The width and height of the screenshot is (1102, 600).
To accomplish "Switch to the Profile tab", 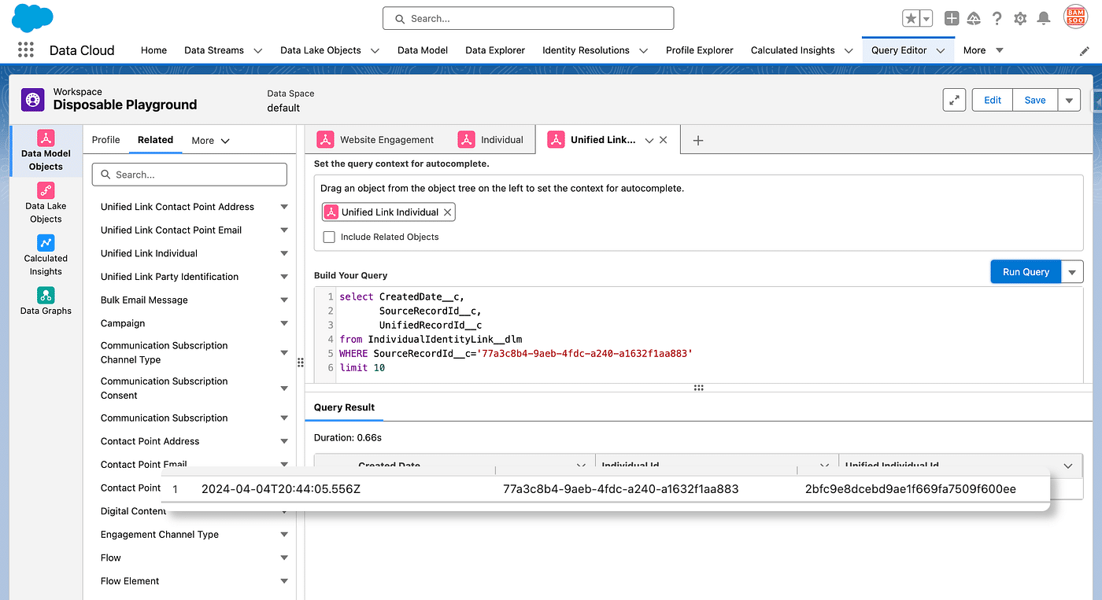I will 105,140.
